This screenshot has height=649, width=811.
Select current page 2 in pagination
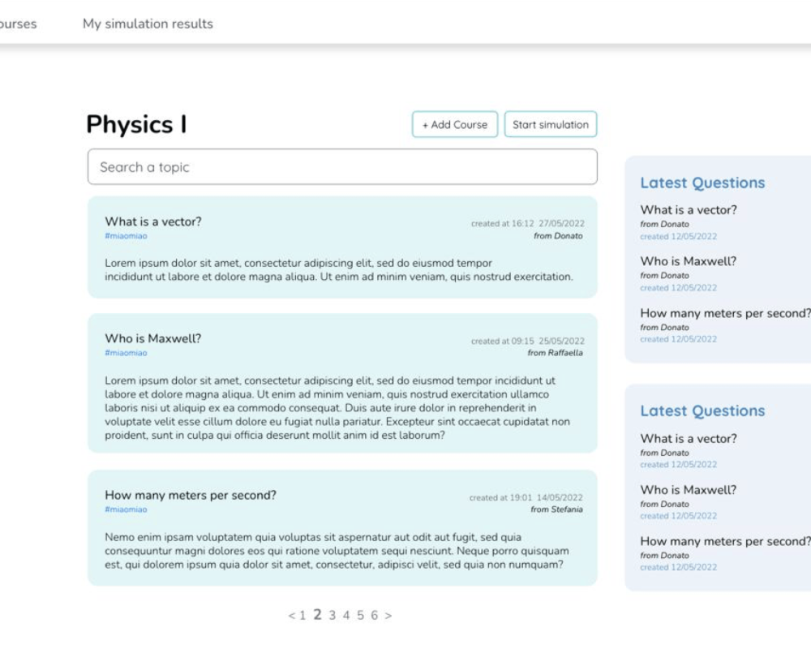click(x=318, y=615)
